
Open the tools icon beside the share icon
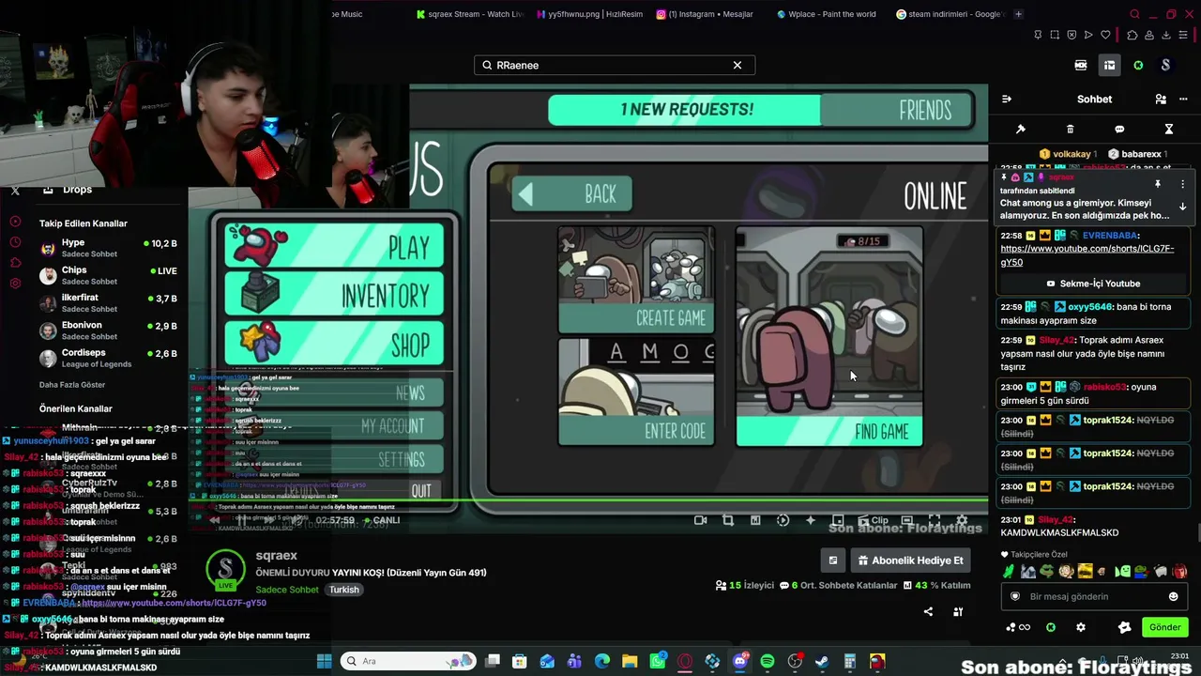[x=958, y=612]
